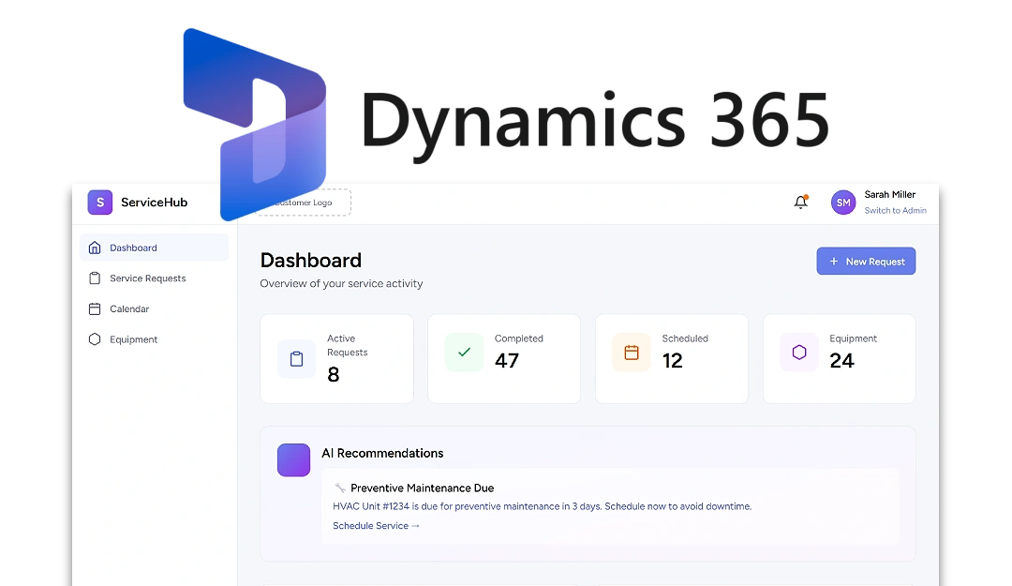
Task: Select the Dashboard icon in the sidebar
Action: click(x=94, y=247)
